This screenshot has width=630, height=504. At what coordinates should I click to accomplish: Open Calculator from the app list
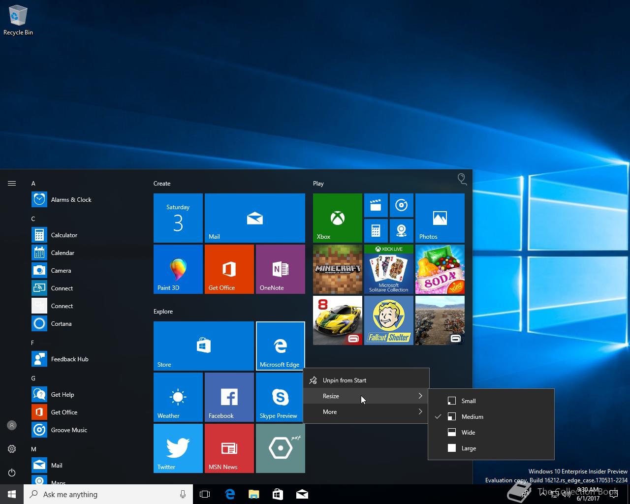click(84, 235)
